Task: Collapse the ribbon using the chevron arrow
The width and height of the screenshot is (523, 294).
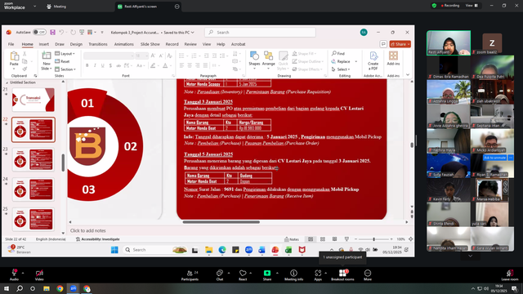Action: [x=408, y=75]
